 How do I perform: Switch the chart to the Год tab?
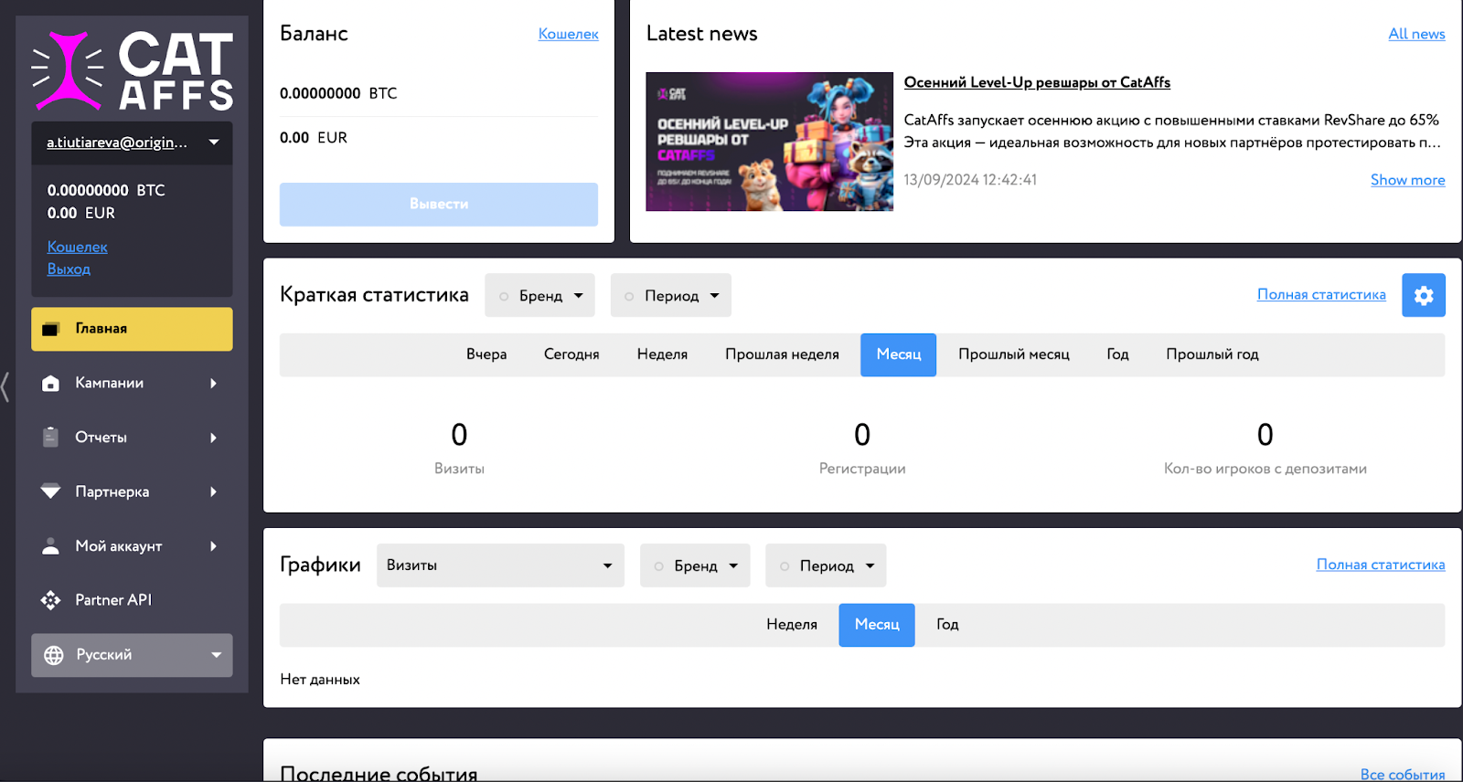tap(947, 625)
